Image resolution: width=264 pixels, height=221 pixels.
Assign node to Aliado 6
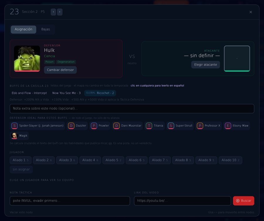(136, 160)
